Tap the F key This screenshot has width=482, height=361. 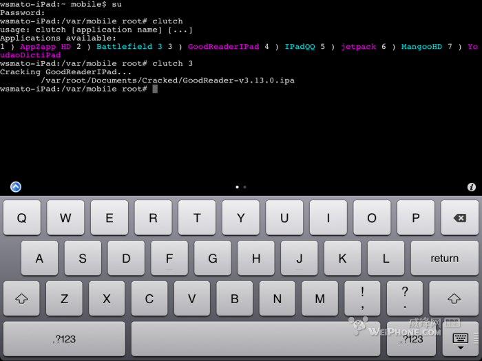pos(169,258)
